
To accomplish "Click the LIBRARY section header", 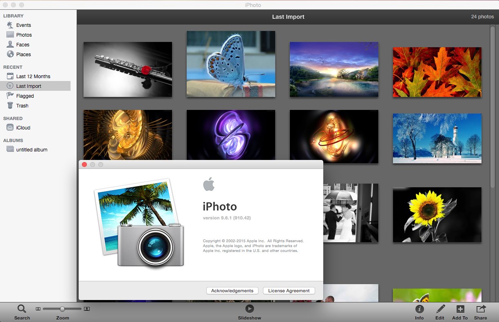I will coord(13,16).
